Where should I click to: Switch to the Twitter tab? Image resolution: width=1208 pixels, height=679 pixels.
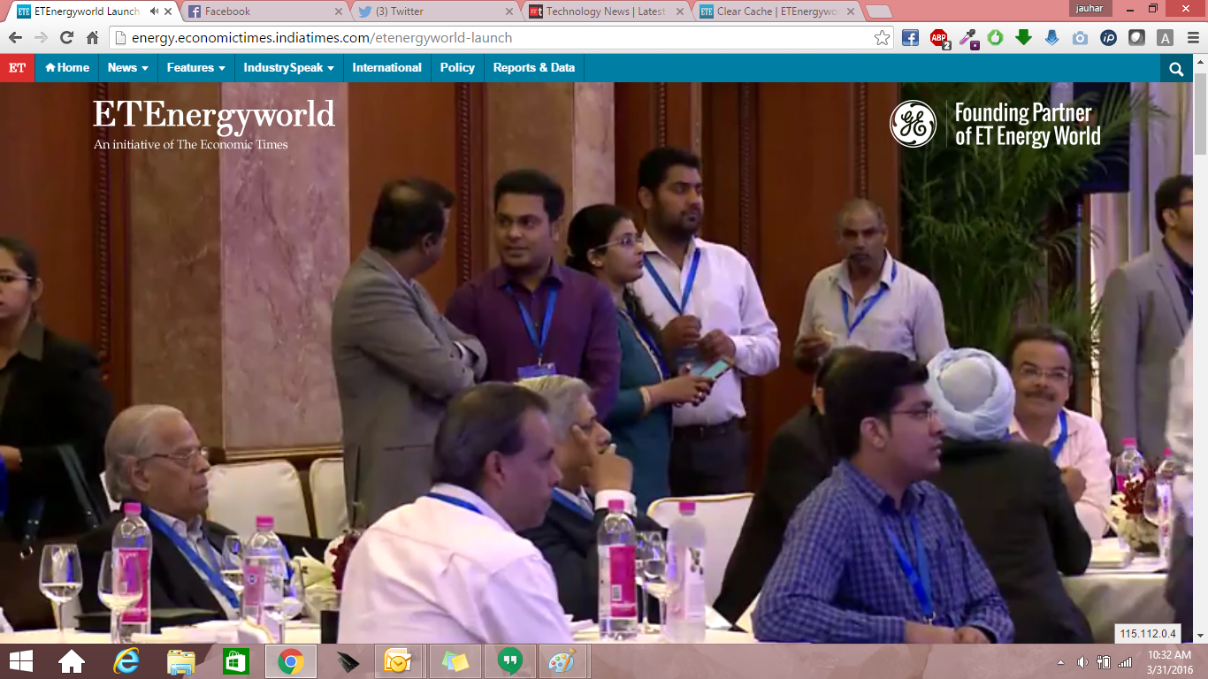(x=433, y=11)
